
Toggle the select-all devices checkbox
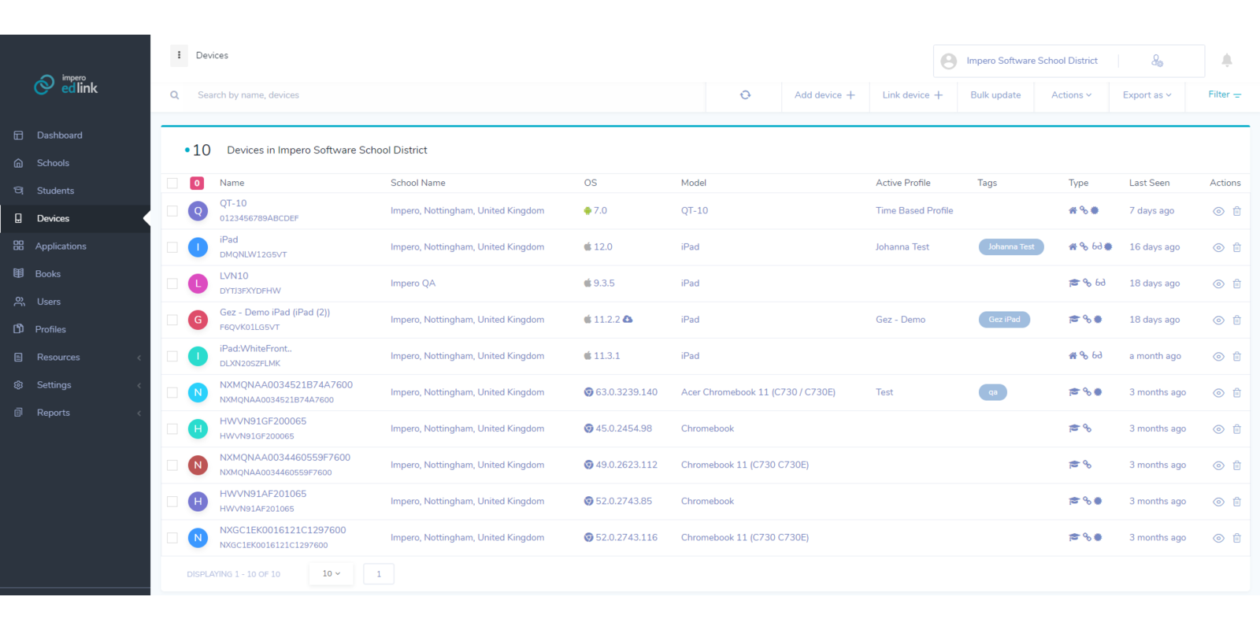coord(172,183)
